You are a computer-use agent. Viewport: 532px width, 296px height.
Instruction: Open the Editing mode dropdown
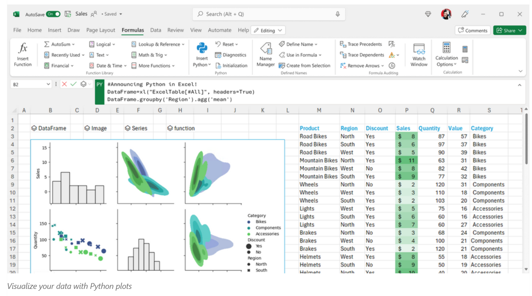(268, 30)
